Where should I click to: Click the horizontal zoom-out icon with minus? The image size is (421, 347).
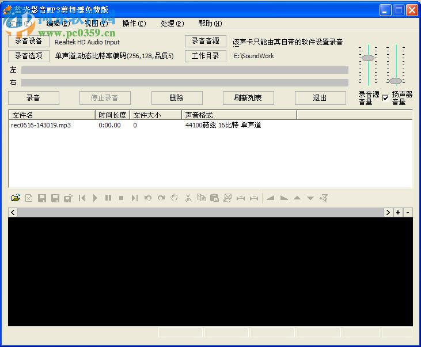[254, 198]
